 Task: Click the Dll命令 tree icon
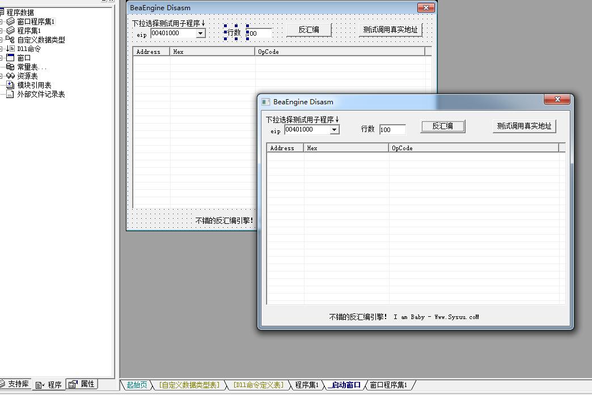[x=10, y=49]
